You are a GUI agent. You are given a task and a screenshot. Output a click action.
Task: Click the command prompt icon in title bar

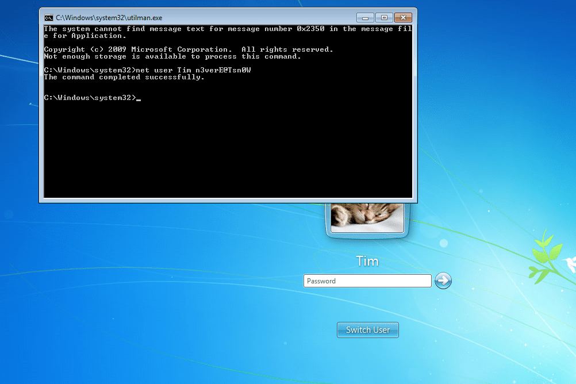(48, 18)
